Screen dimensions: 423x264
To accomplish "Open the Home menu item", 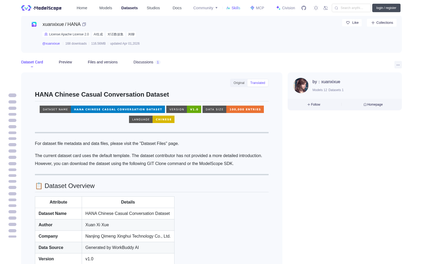I will pyautogui.click(x=82, y=8).
